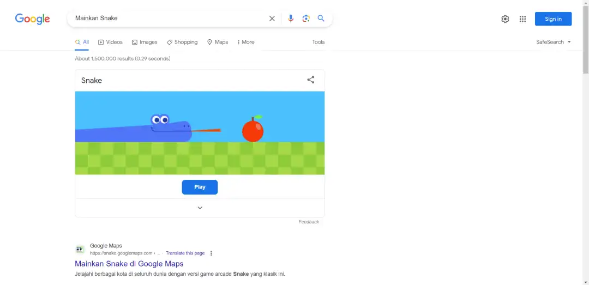Click the About 1,500,000 results text
The height and width of the screenshot is (285, 589).
[123, 58]
